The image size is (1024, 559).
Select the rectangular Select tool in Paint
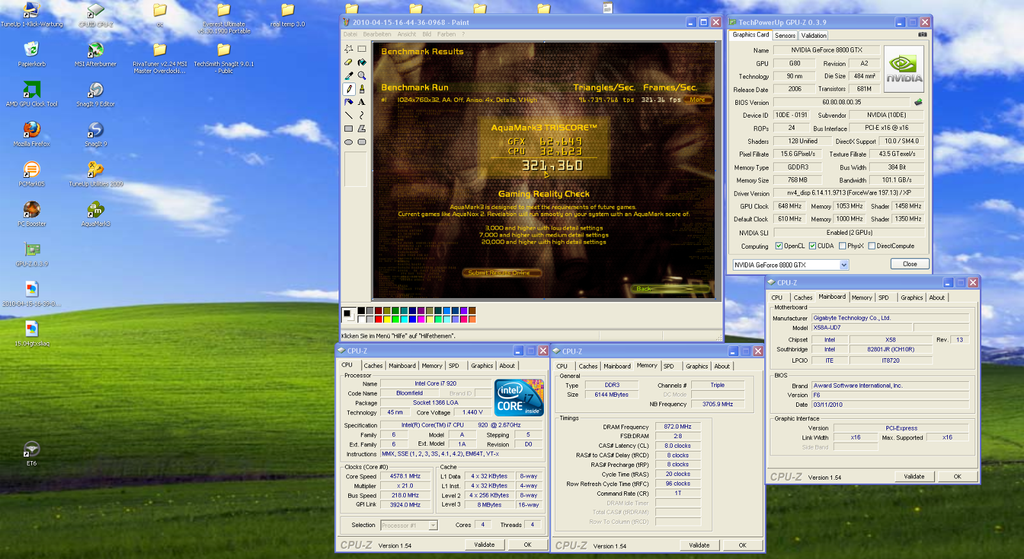[x=362, y=49]
